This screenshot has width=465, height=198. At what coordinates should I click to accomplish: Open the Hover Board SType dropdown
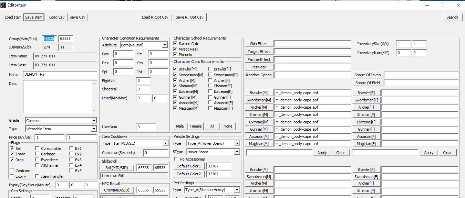pyautogui.click(x=237, y=152)
